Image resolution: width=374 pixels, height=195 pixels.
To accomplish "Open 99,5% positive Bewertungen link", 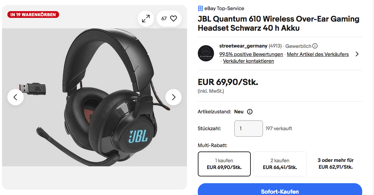I will click(x=251, y=54).
